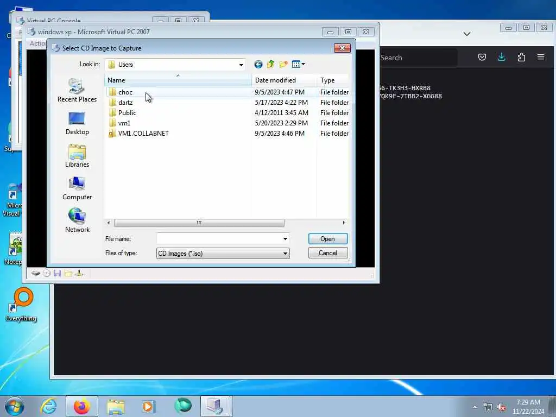The image size is (556, 417).
Task: Click the 9/5/2023 4:47 PM date cell
Action: [280, 92]
